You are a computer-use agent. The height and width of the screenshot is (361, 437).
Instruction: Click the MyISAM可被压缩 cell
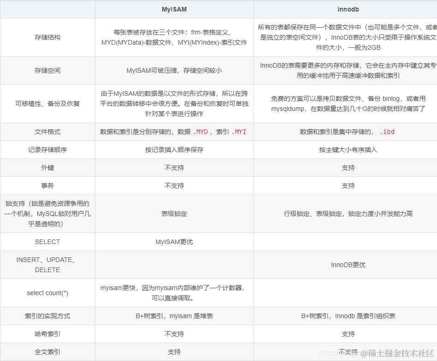(174, 70)
